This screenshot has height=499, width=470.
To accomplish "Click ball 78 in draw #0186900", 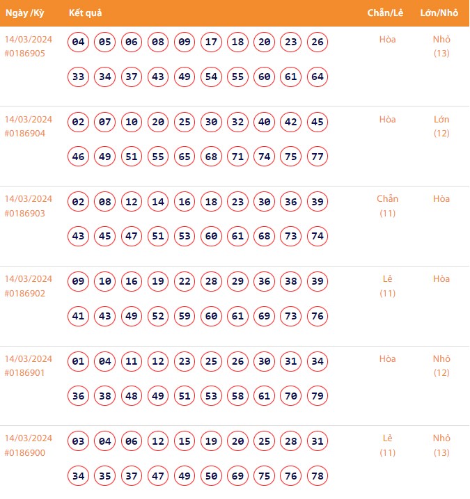I will point(318,476).
